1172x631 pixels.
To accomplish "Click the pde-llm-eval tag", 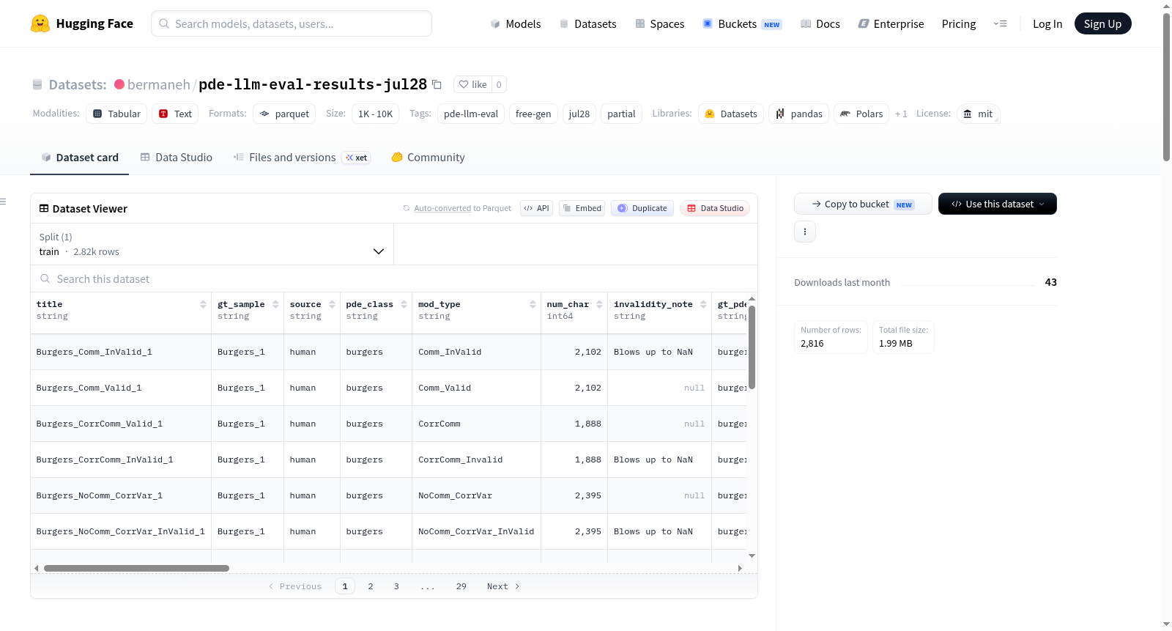I will click(x=471, y=114).
